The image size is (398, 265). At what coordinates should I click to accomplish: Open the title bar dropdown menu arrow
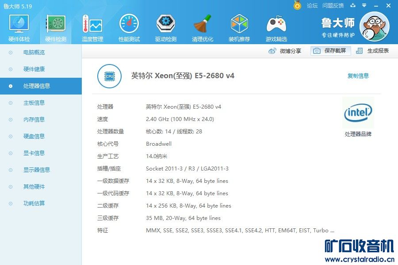[x=364, y=5]
